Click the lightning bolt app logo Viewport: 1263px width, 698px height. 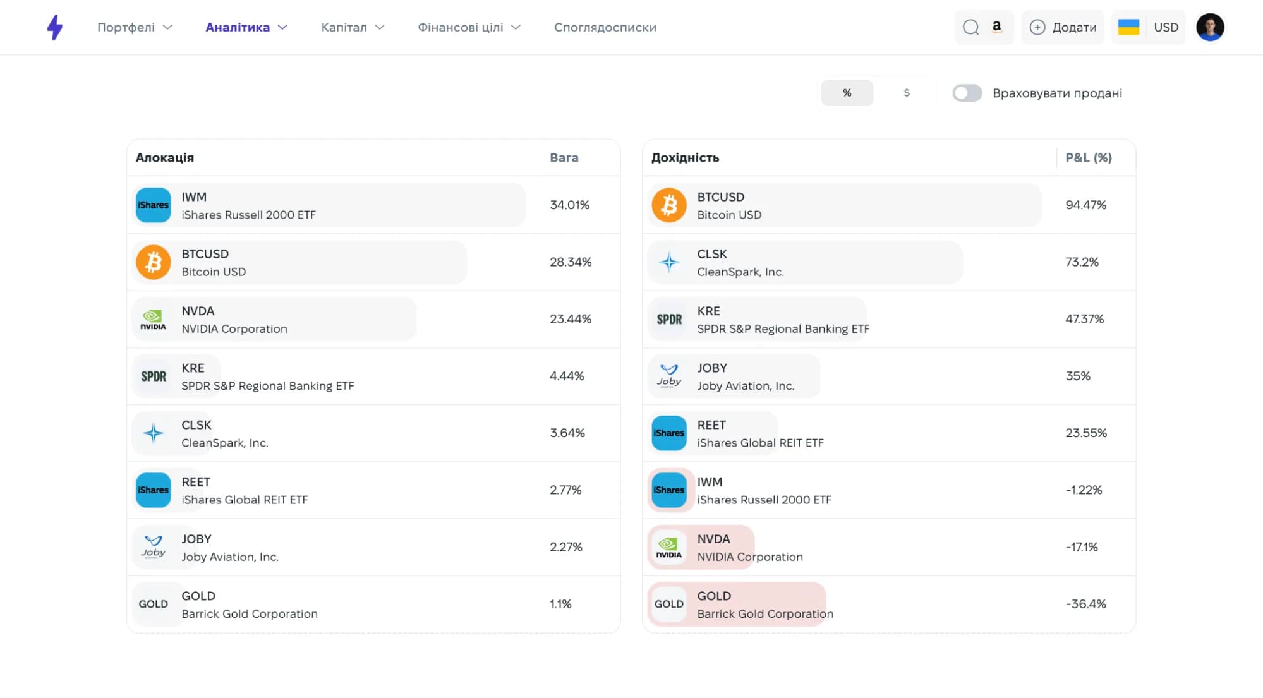point(55,27)
